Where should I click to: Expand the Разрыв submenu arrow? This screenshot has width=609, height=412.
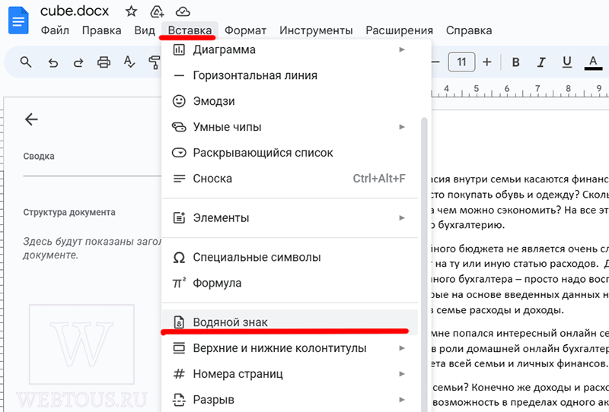(402, 399)
